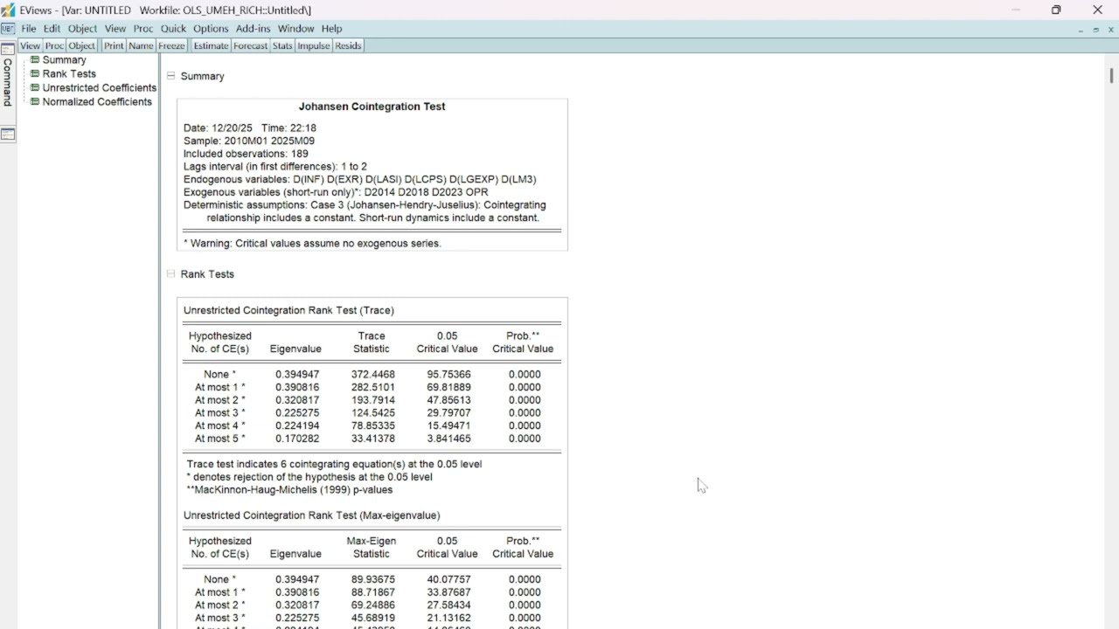The image size is (1119, 629).
Task: Click the vertical scrollbar thumb
Action: pyautogui.click(x=1112, y=75)
